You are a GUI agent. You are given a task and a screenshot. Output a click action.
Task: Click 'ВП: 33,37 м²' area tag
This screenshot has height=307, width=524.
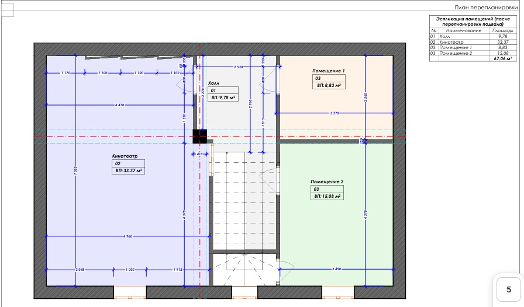(128, 171)
